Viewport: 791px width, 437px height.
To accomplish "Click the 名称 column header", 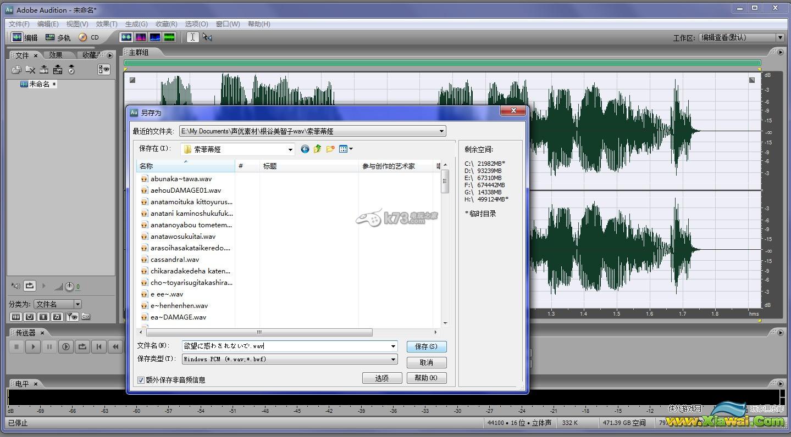I will [x=186, y=166].
